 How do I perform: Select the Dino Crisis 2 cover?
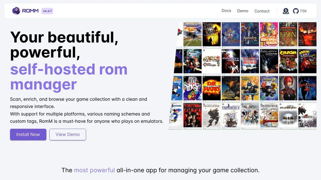click(307, 88)
